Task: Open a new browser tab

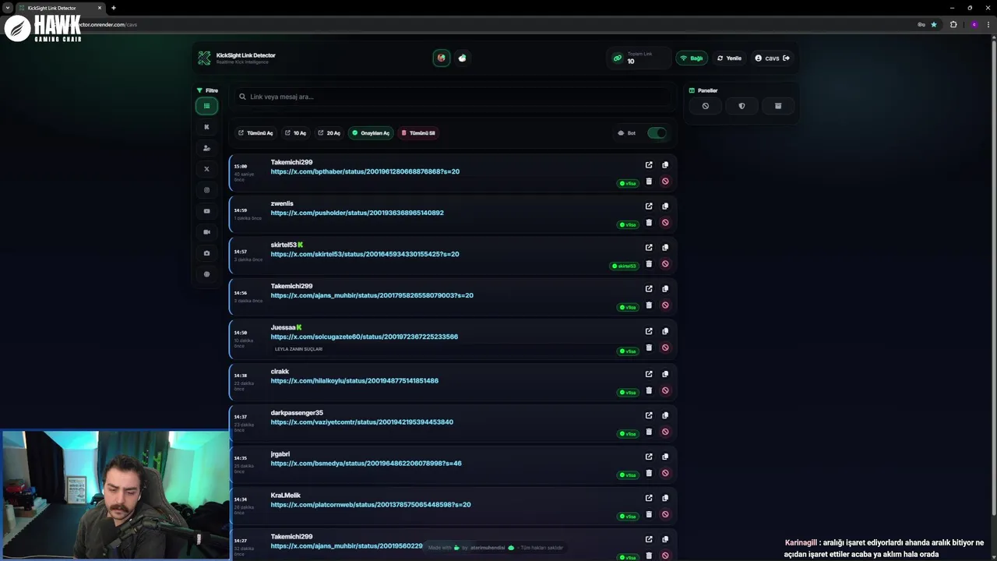Action: pyautogui.click(x=114, y=8)
